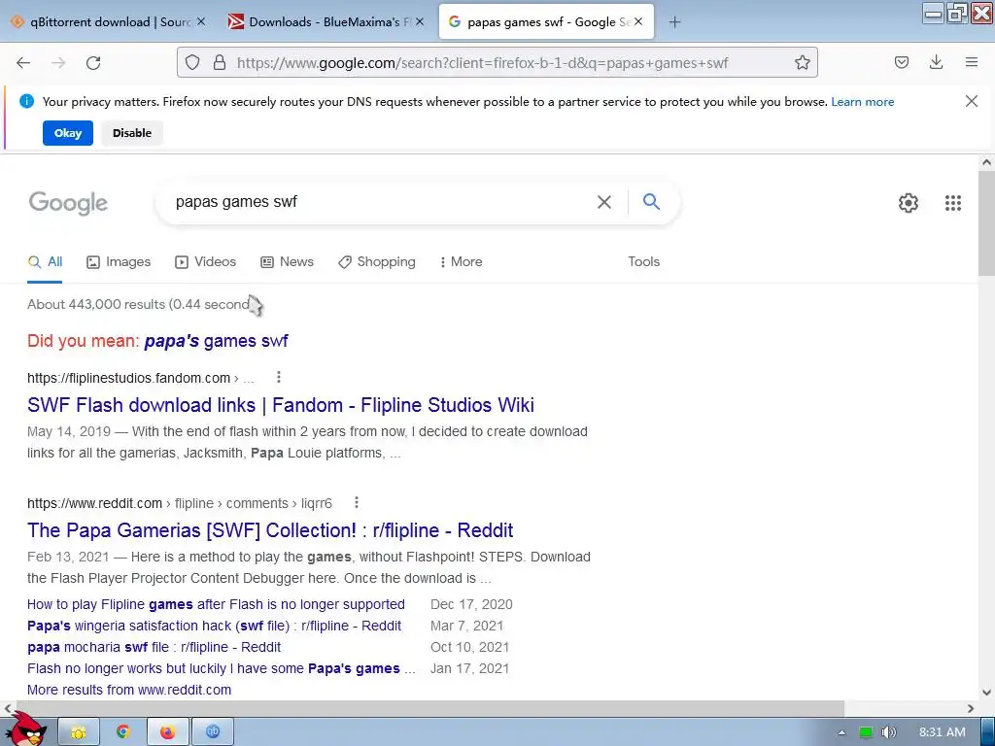Open the Google apps grid

point(952,203)
